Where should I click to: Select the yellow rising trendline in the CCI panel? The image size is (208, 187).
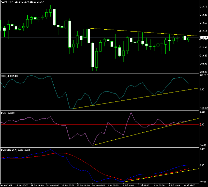click(136, 98)
